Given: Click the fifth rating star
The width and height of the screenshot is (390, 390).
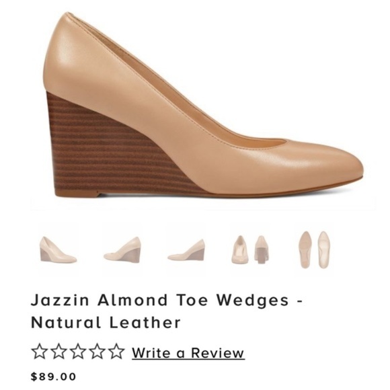Looking at the screenshot, I should coord(116,351).
